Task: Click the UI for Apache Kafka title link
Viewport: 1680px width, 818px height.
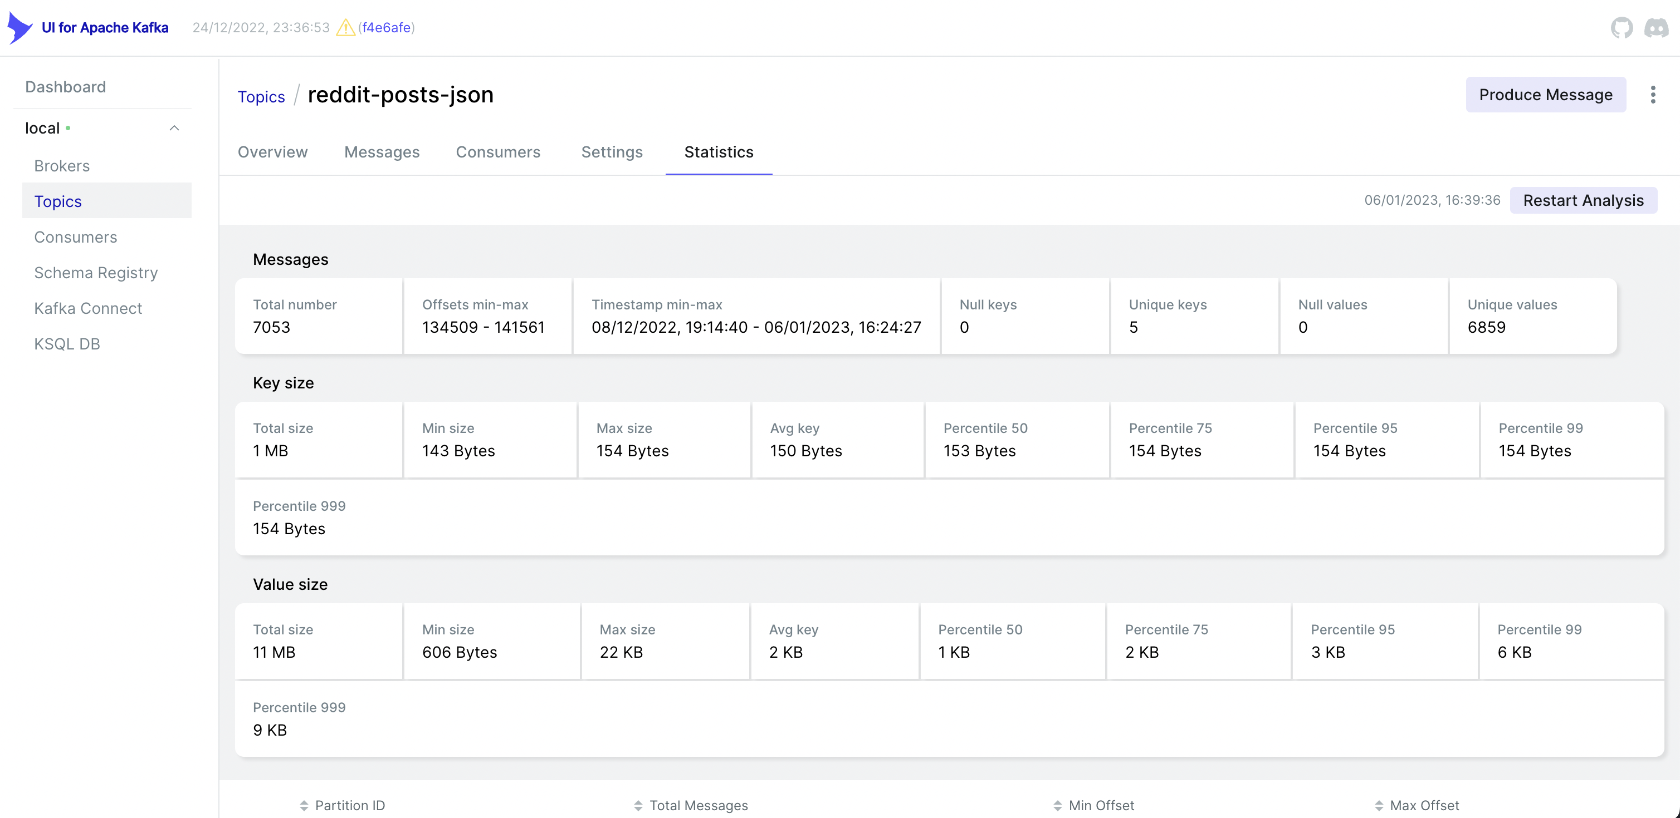Action: coord(105,27)
